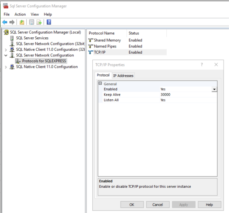The image size is (229, 213).
Task: Click the TCP/IP protocol icon
Action: click(x=91, y=52)
